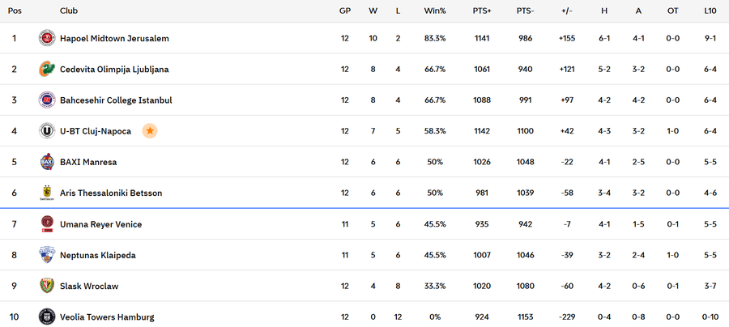The width and height of the screenshot is (729, 327).
Task: Click the Slask Wroclaw club logo
Action: tap(47, 286)
